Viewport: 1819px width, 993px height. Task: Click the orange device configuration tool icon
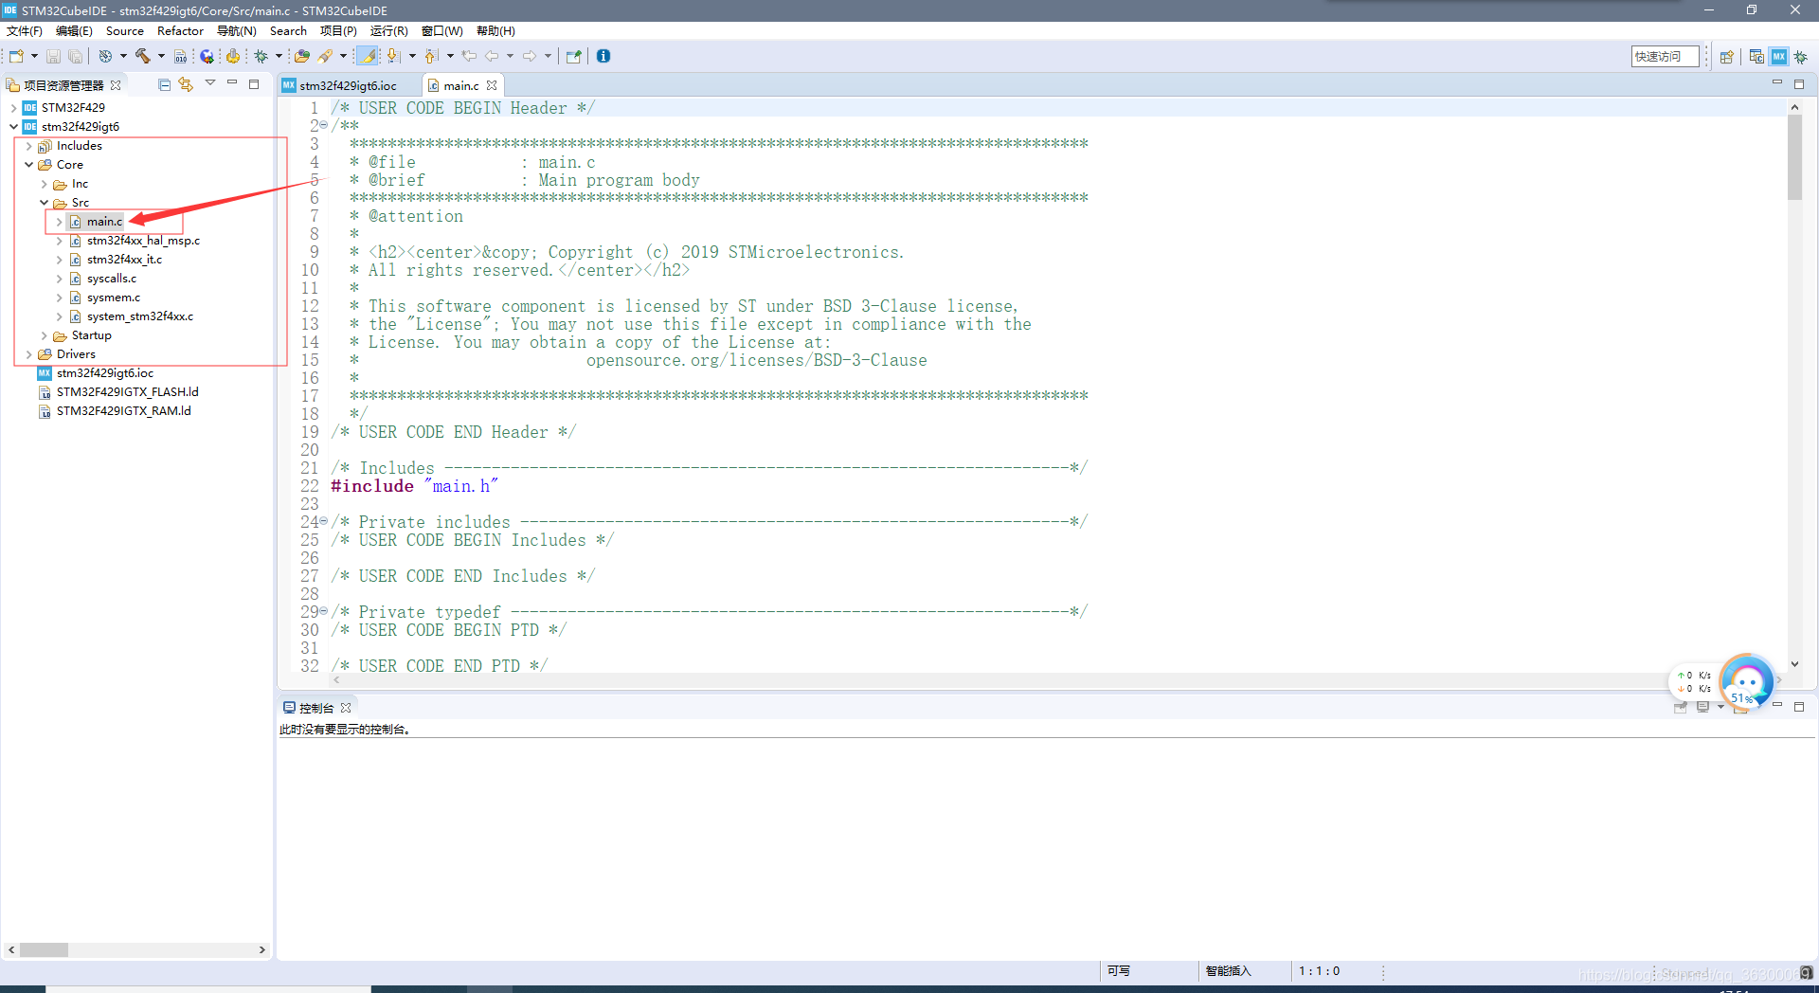233,56
